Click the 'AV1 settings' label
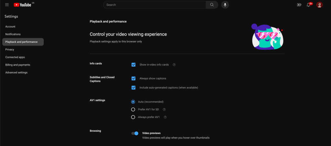The height and width of the screenshot is (146, 331). coord(97,100)
